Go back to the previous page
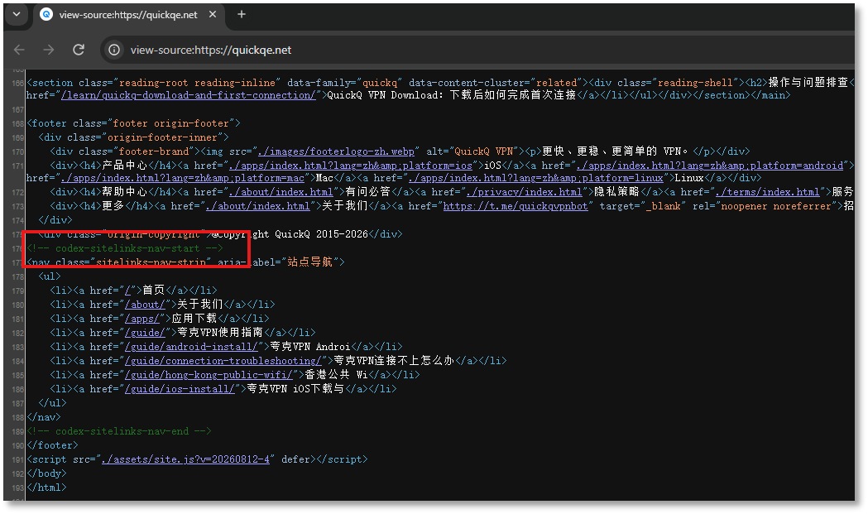Screen dimensions: 868x514 click(19, 50)
